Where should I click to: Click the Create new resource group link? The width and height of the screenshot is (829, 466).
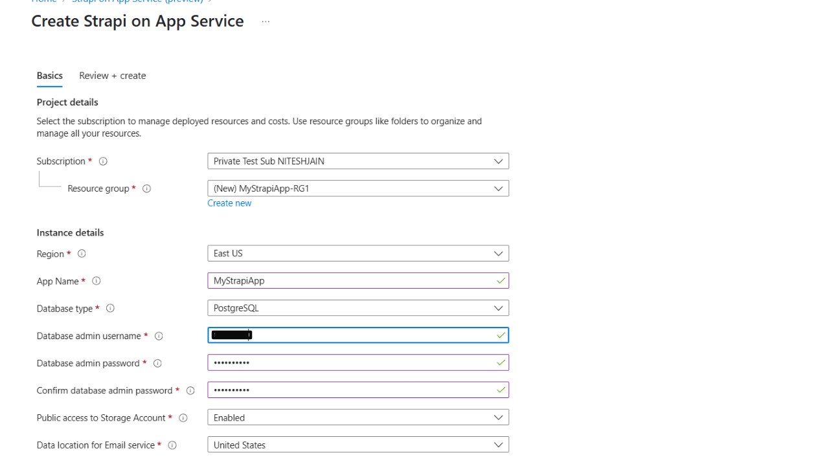(x=229, y=203)
